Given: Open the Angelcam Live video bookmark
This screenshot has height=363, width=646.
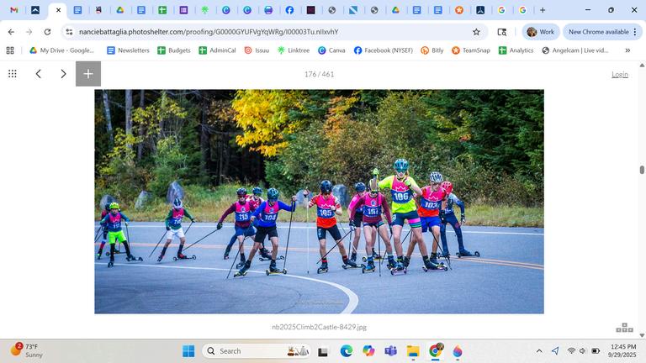Looking at the screenshot, I should [x=575, y=50].
